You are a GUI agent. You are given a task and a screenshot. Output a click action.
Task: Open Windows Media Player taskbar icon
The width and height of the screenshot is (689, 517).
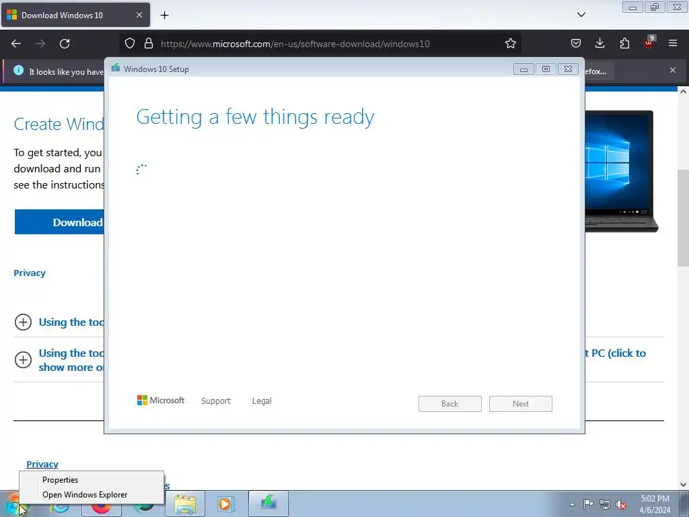(227, 504)
